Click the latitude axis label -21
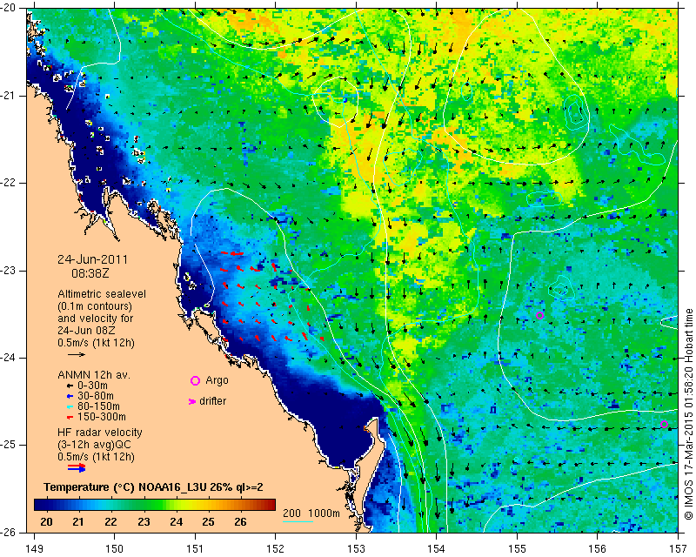The width and height of the screenshot is (696, 557). tap(8, 96)
